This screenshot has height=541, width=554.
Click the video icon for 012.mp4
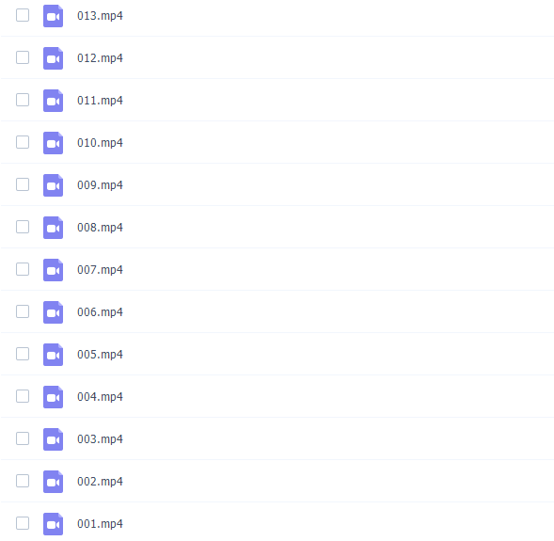pos(53,58)
